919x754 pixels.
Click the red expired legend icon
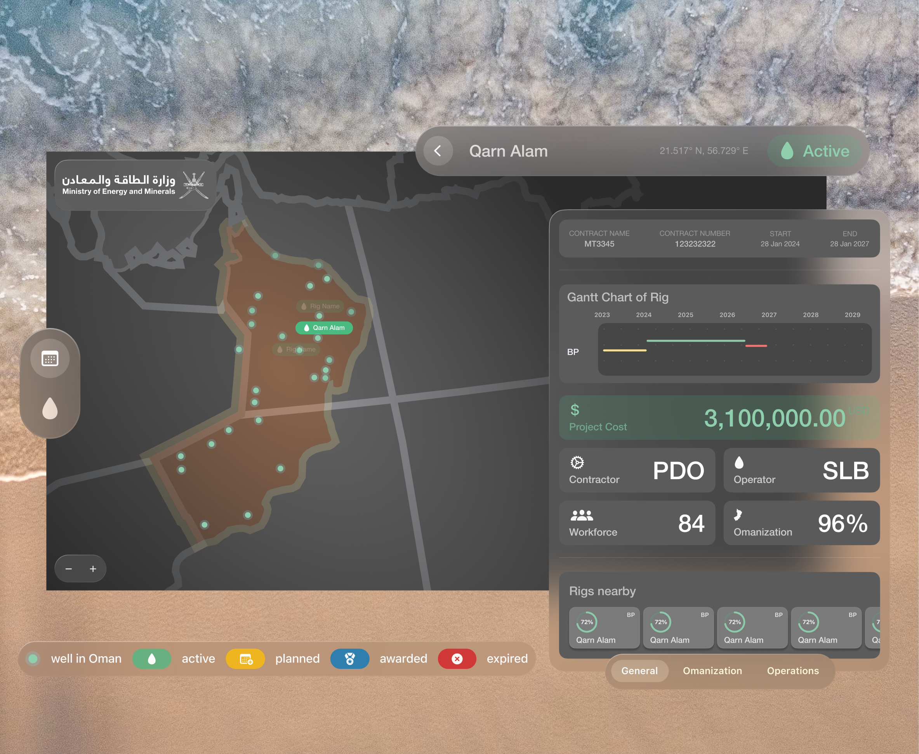click(457, 659)
